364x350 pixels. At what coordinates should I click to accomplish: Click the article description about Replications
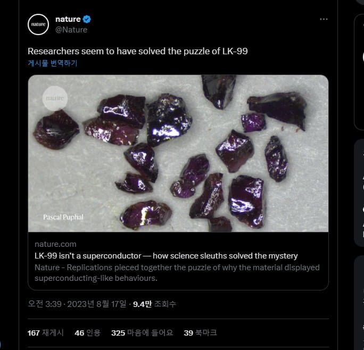pyautogui.click(x=177, y=272)
